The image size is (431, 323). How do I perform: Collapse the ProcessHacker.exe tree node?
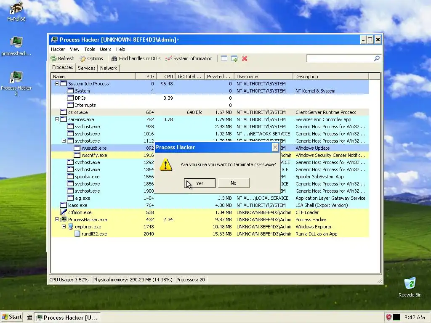coord(57,220)
